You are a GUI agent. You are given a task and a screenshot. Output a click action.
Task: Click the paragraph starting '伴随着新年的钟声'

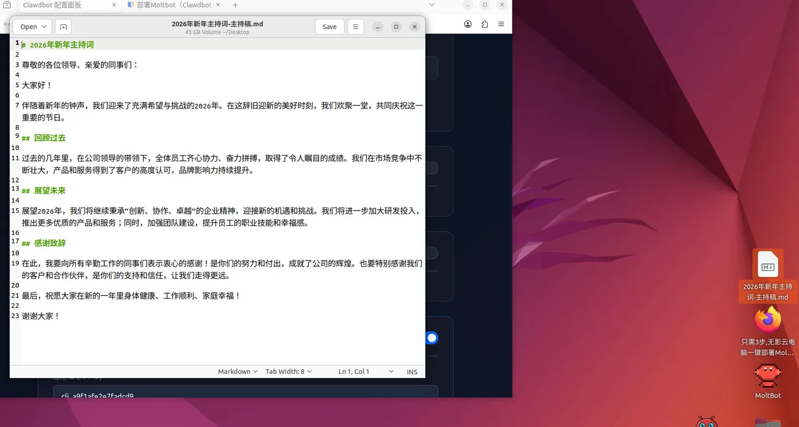[x=223, y=112]
